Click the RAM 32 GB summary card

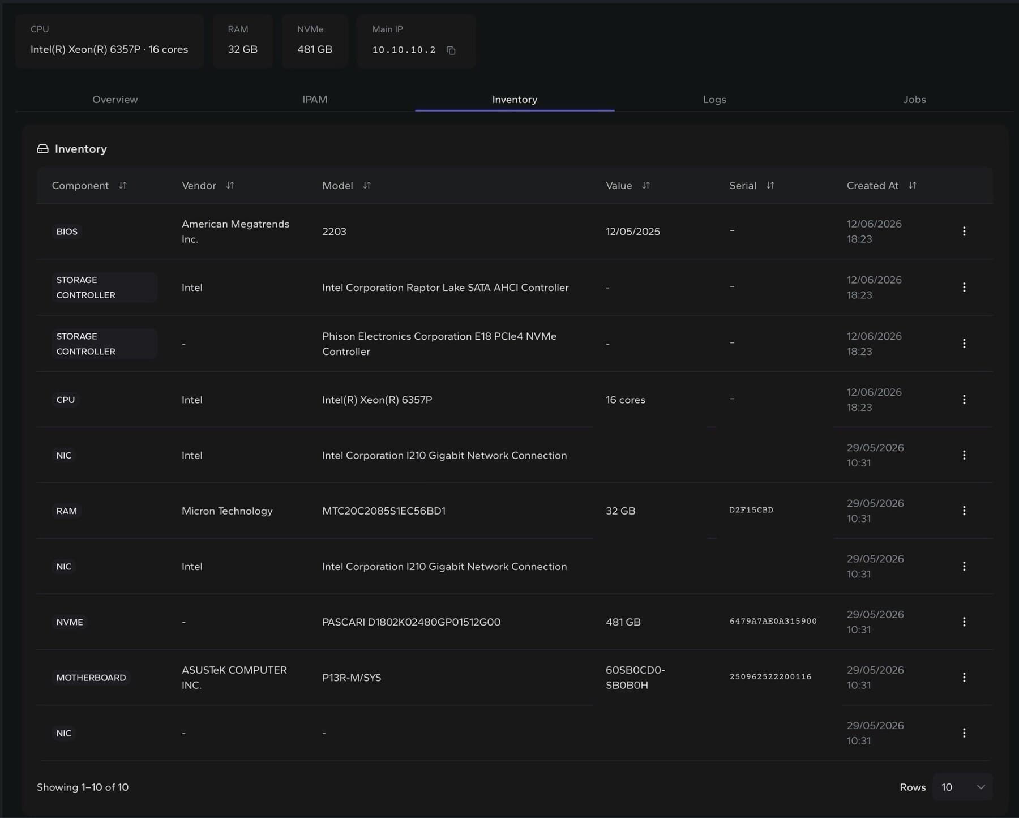click(243, 41)
